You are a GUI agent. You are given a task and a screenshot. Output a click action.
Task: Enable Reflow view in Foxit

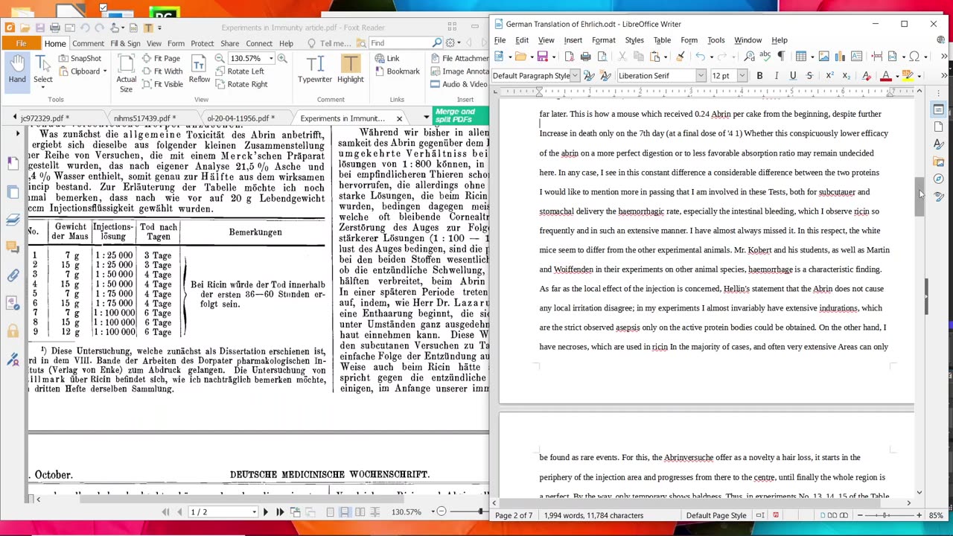point(200,69)
